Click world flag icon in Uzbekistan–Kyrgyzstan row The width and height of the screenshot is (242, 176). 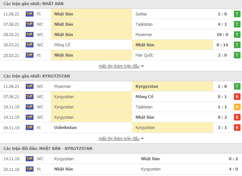[29, 127]
